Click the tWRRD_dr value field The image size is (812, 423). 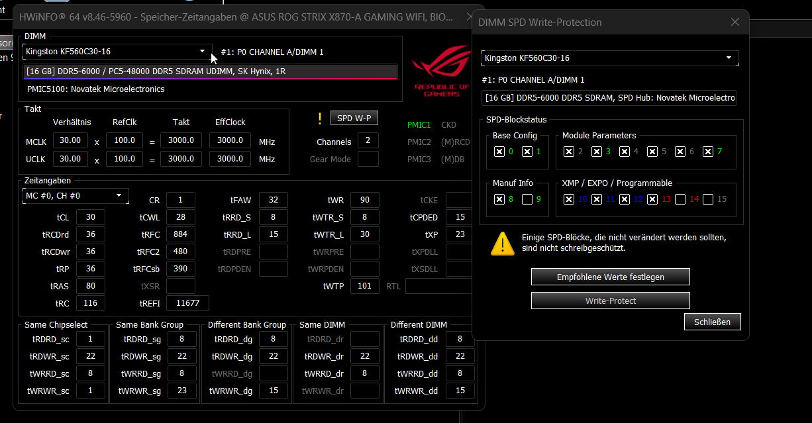coord(365,373)
